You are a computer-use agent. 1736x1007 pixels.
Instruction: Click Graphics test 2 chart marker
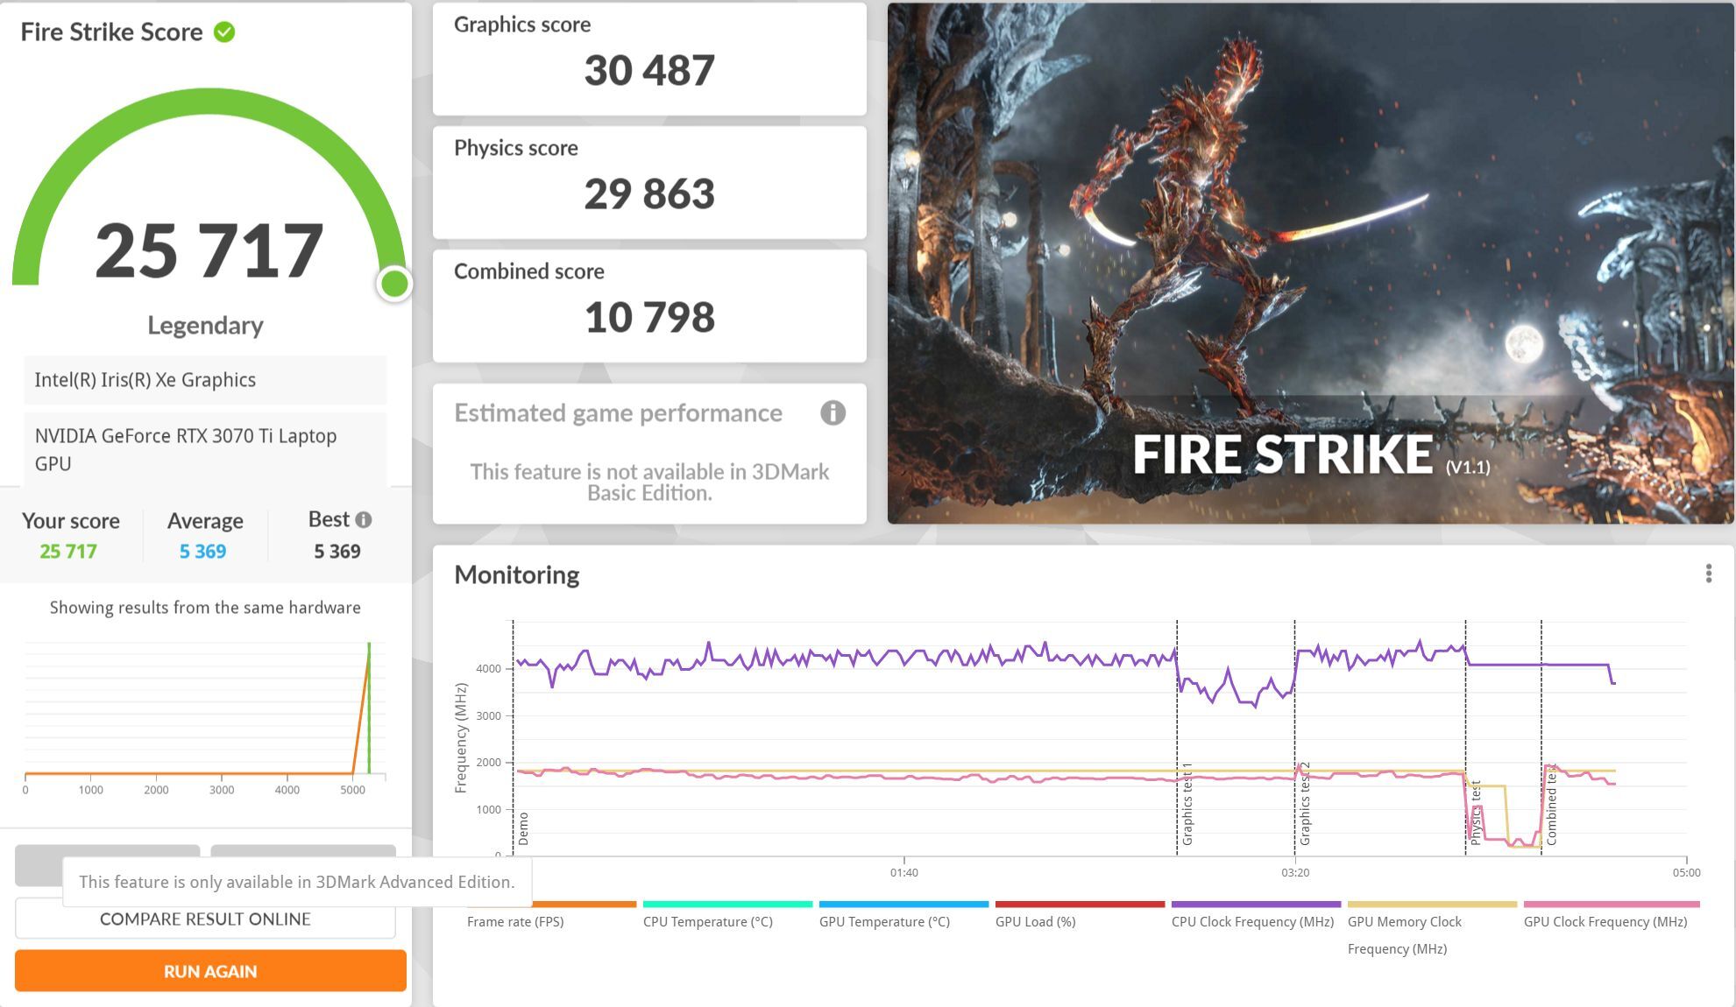pyautogui.click(x=1305, y=804)
